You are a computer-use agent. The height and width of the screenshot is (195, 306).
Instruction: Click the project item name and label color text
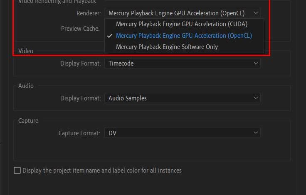pyautogui.click(x=102, y=171)
